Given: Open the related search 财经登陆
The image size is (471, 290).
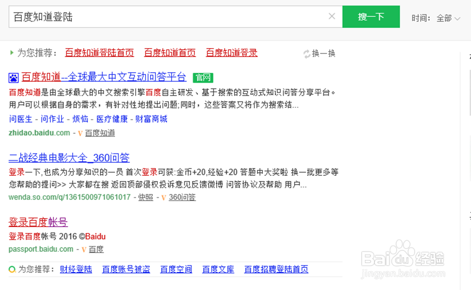Looking at the screenshot, I should tap(76, 269).
